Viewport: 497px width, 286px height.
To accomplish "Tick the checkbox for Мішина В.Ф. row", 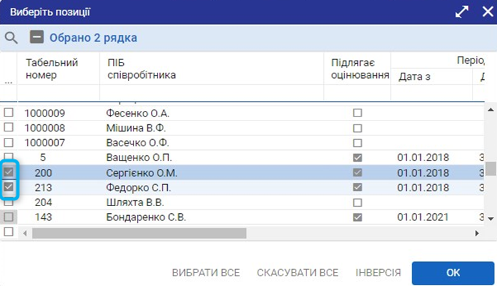I will (x=9, y=128).
